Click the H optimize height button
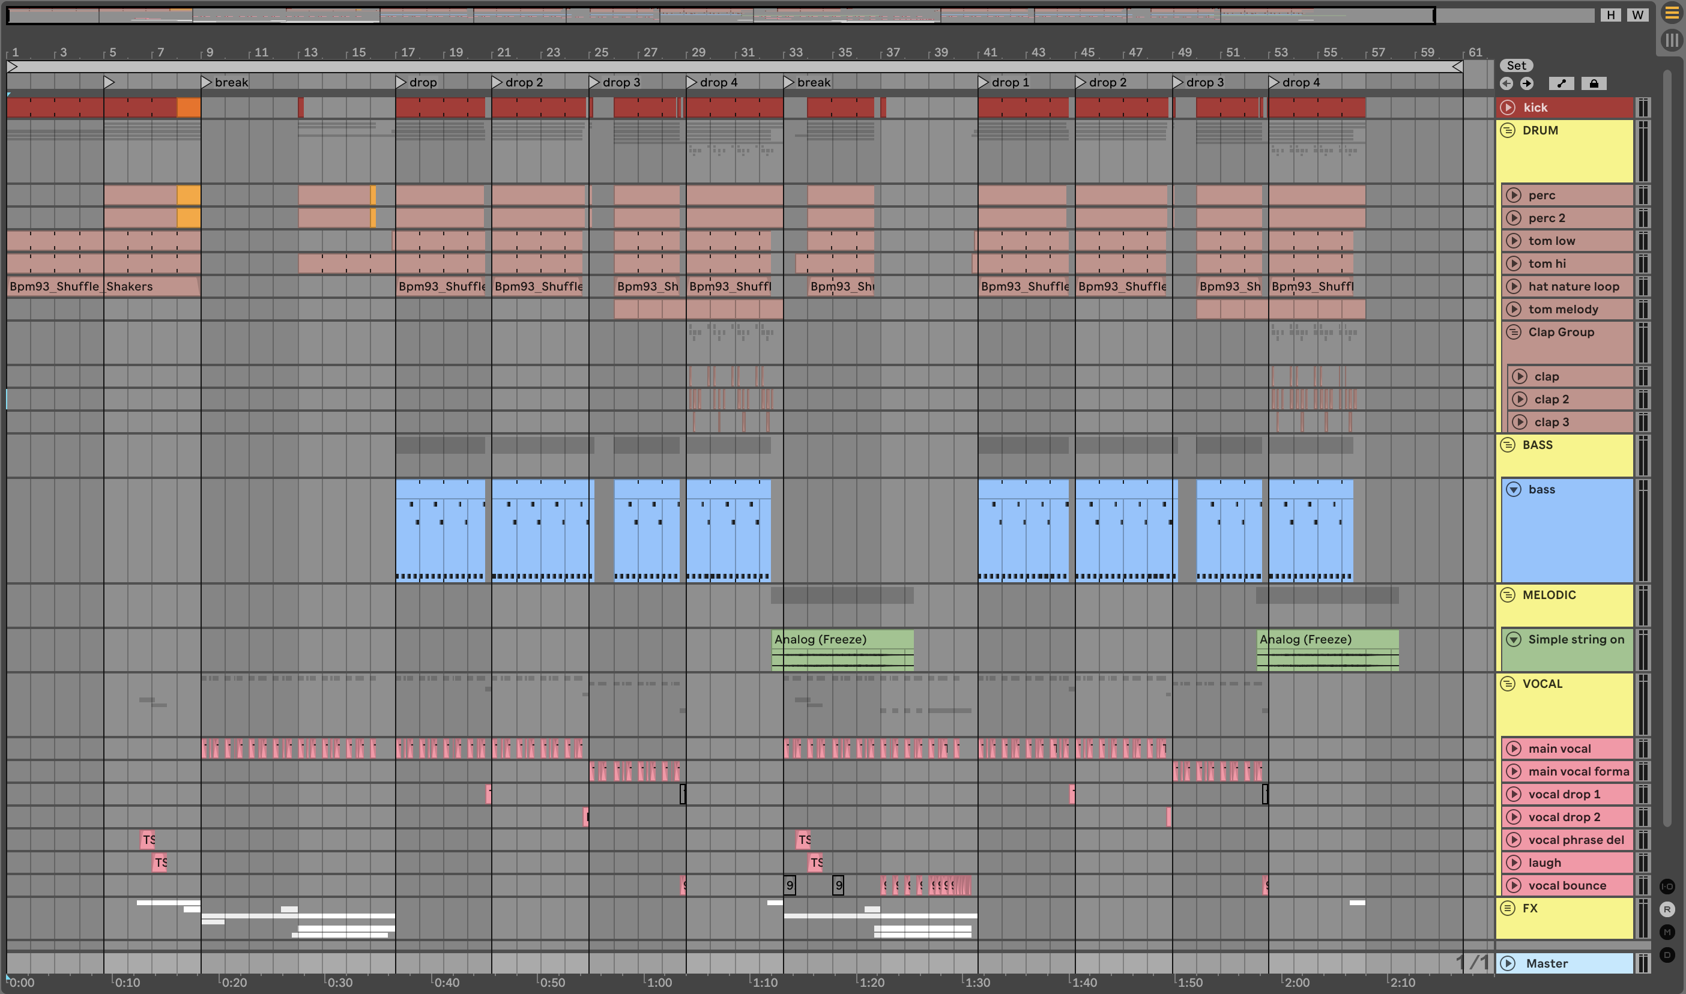 tap(1610, 15)
